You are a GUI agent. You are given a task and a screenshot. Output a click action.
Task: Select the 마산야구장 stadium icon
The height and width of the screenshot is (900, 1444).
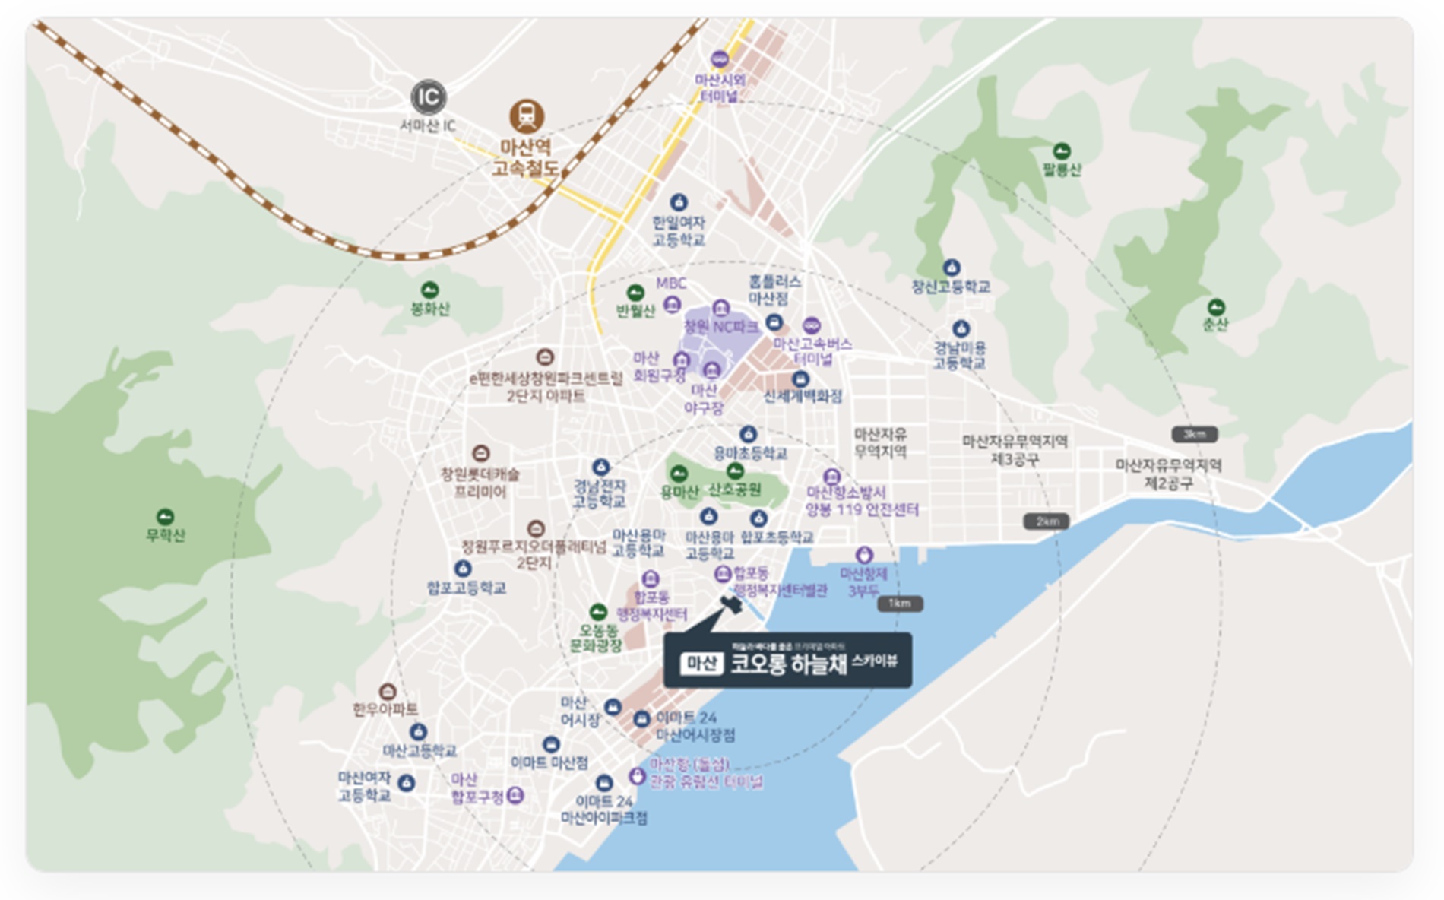coord(711,370)
